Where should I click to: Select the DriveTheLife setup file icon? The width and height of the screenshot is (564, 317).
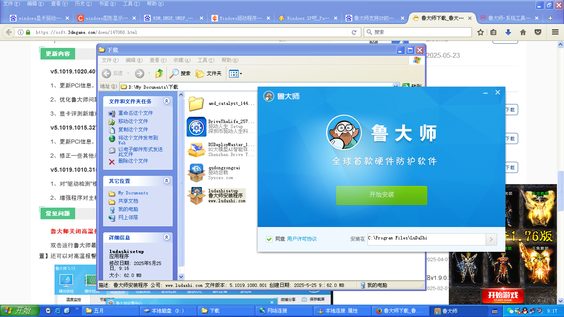196,127
